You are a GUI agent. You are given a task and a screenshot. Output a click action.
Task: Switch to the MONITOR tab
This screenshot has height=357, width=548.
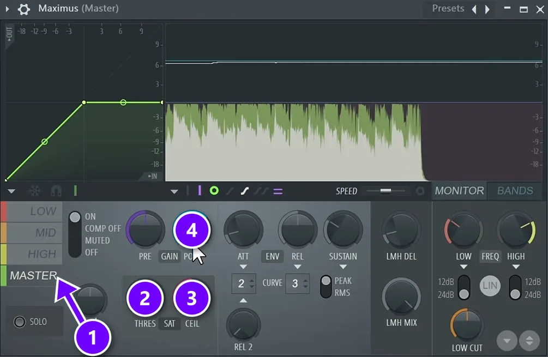459,191
